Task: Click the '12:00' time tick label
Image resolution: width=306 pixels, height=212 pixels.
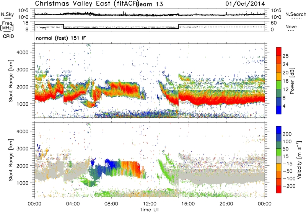Action: (150, 204)
